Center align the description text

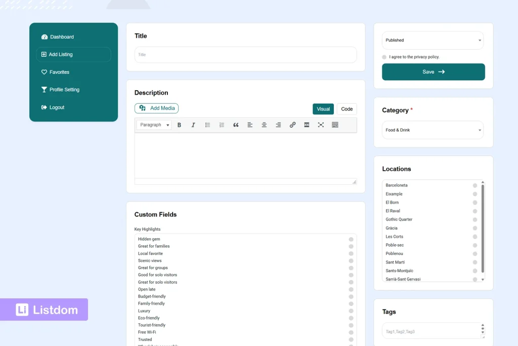pos(264,125)
